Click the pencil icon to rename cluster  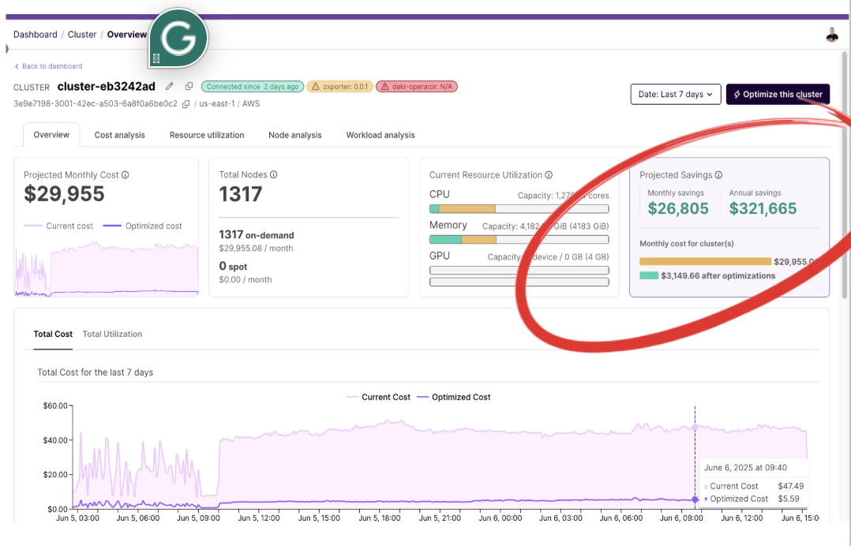(x=169, y=87)
